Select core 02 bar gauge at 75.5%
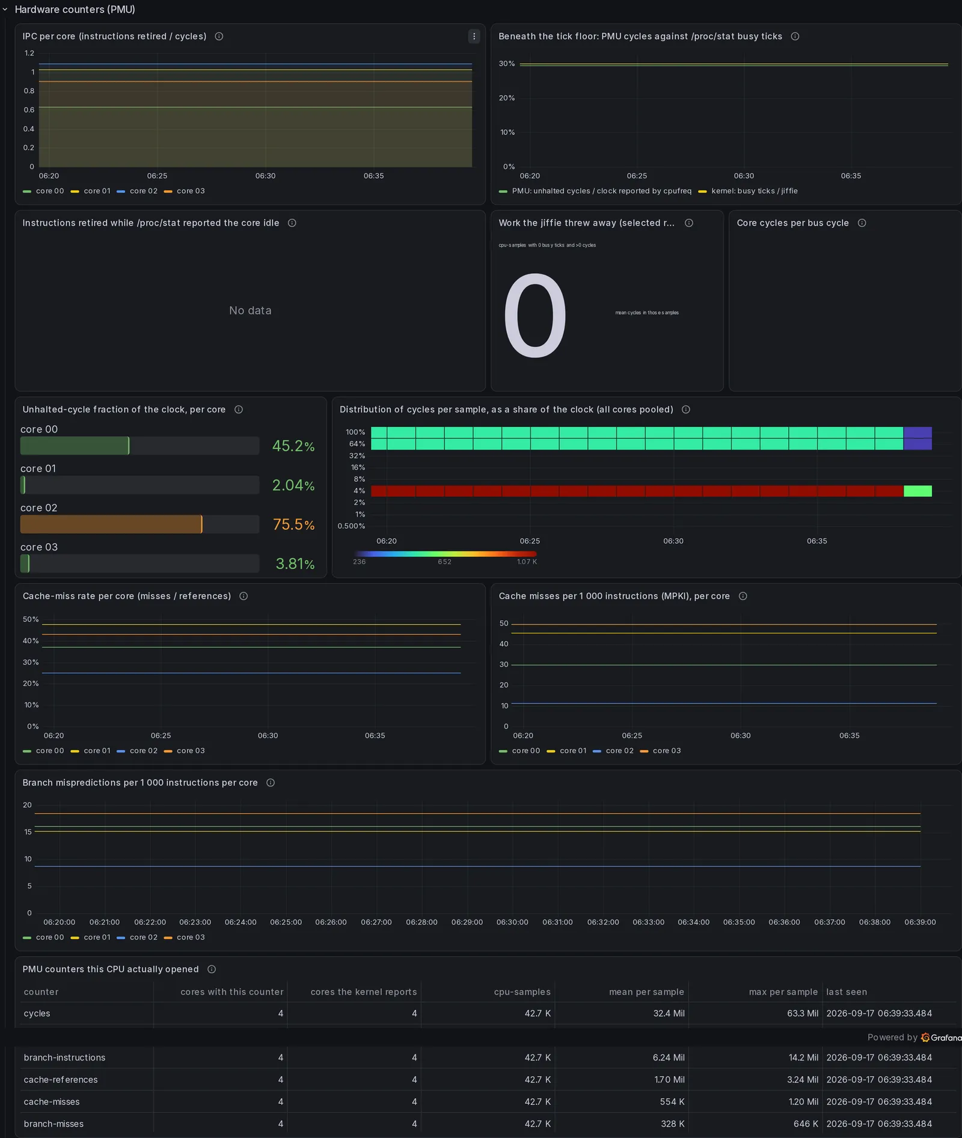This screenshot has height=1138, width=962. tap(139, 524)
